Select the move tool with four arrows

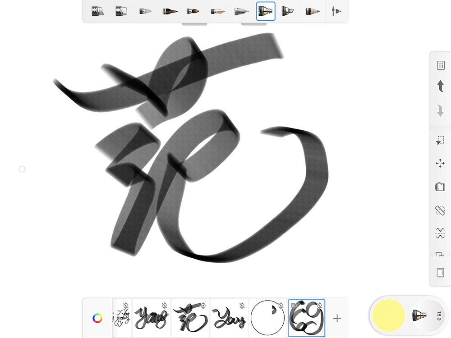(440, 164)
